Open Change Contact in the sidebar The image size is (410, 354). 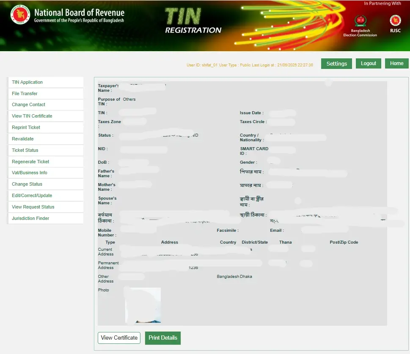click(x=29, y=104)
